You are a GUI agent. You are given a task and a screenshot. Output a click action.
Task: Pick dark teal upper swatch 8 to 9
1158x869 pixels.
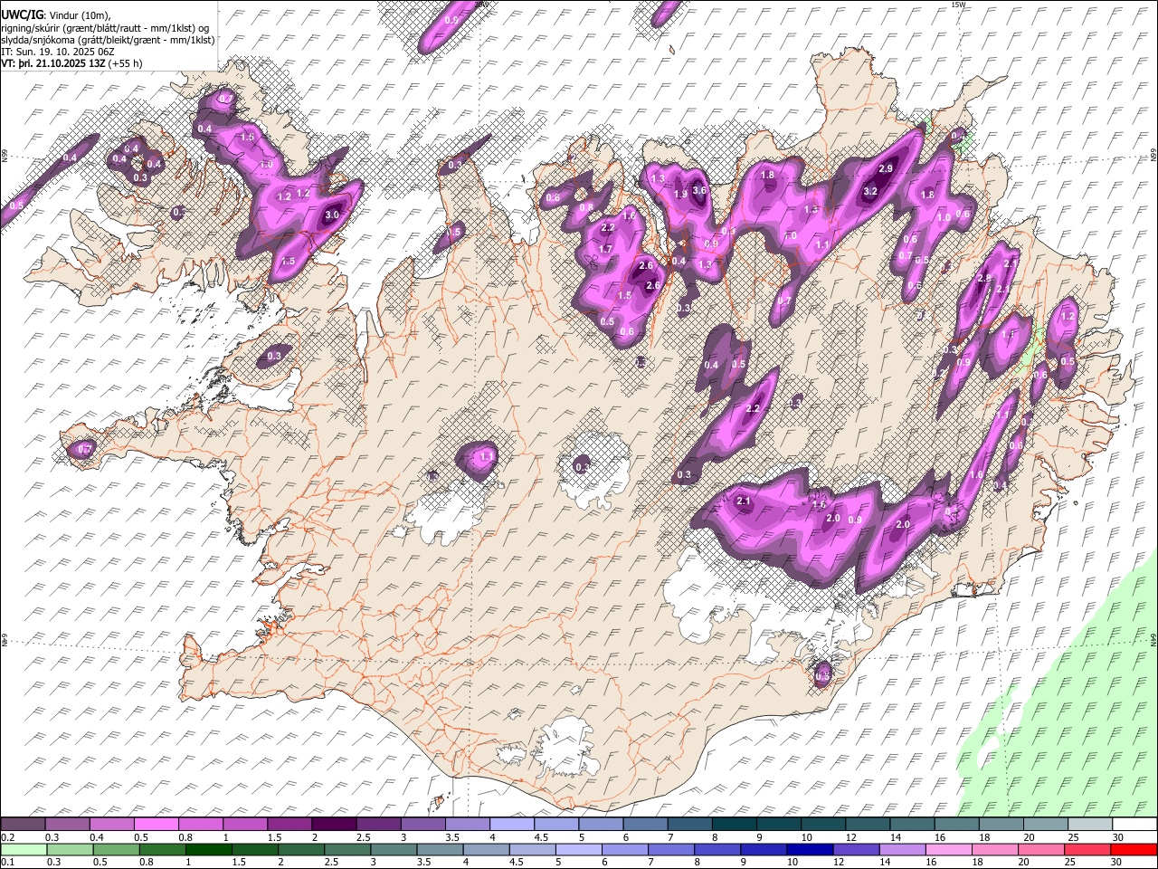coord(734,825)
